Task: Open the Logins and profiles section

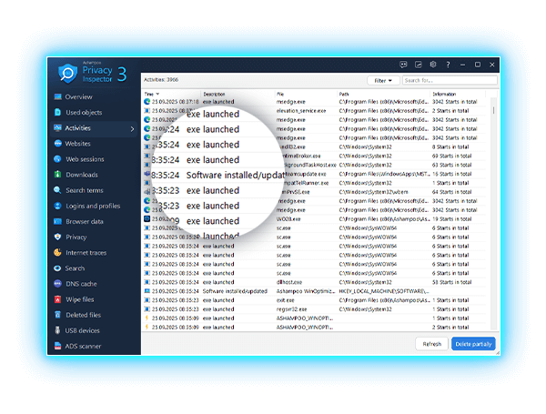Action: [92, 207]
